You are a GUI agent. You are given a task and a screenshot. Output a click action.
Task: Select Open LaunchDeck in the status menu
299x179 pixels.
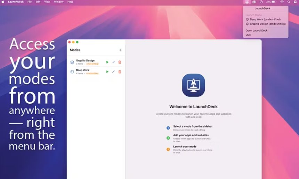pyautogui.click(x=257, y=30)
